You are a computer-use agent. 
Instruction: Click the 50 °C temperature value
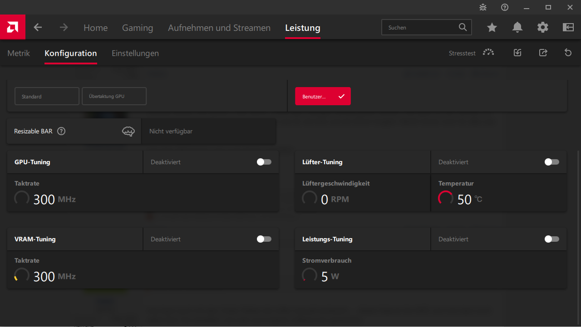click(470, 199)
